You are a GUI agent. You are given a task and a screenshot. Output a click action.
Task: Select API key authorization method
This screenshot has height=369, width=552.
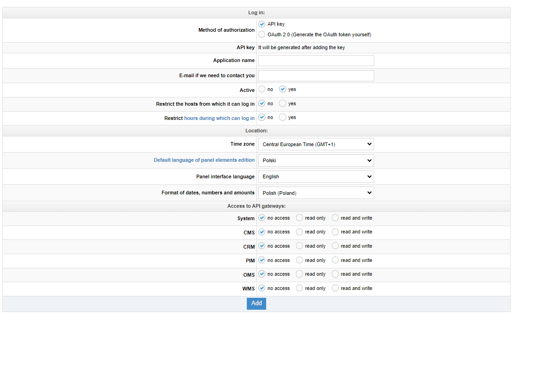[x=262, y=24]
